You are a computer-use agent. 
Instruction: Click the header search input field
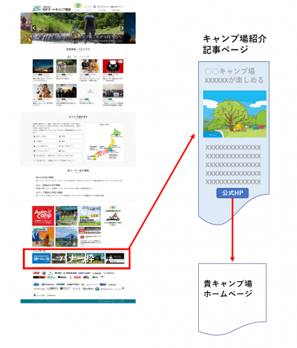pos(89,7)
